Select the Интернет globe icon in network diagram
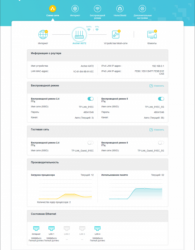 43,34
